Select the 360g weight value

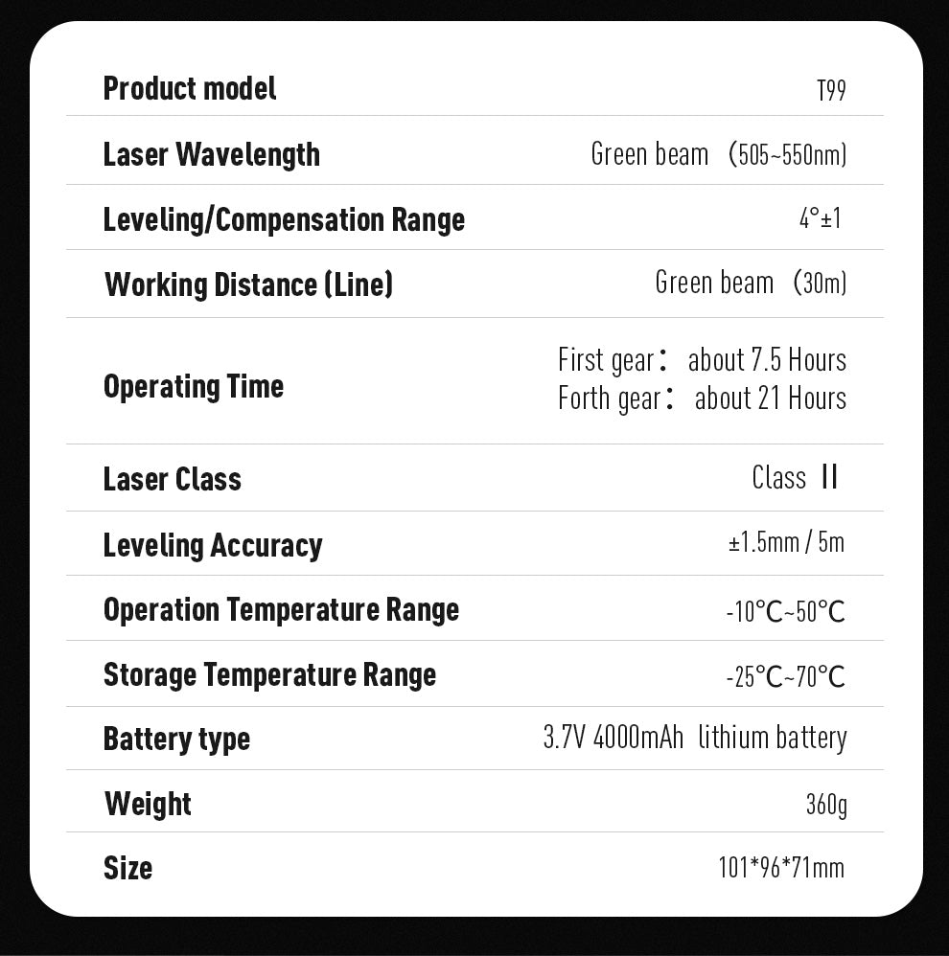point(825,805)
